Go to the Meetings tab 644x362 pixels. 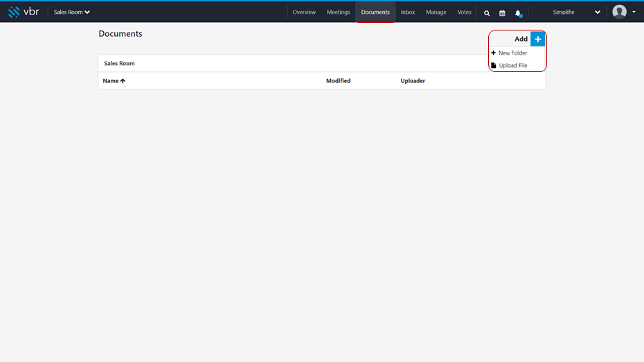tap(339, 12)
